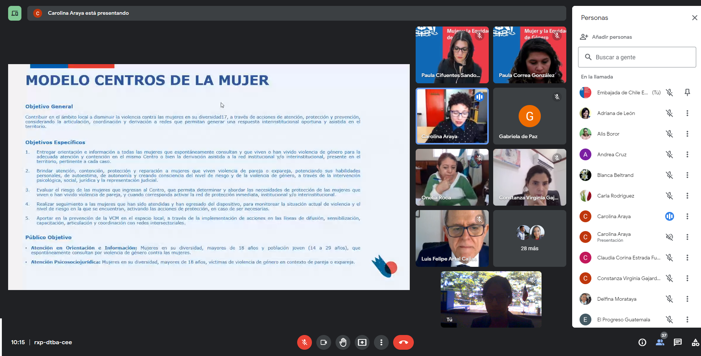The height and width of the screenshot is (356, 701).
Task: Open options menu for Adriana de León
Action: [687, 113]
